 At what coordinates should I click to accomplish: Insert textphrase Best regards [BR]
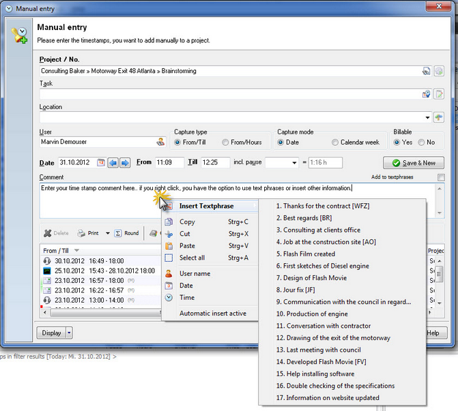[x=304, y=218]
